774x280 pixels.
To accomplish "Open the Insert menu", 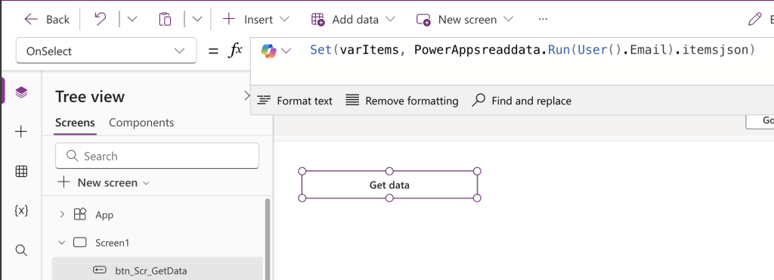I will pyautogui.click(x=256, y=19).
